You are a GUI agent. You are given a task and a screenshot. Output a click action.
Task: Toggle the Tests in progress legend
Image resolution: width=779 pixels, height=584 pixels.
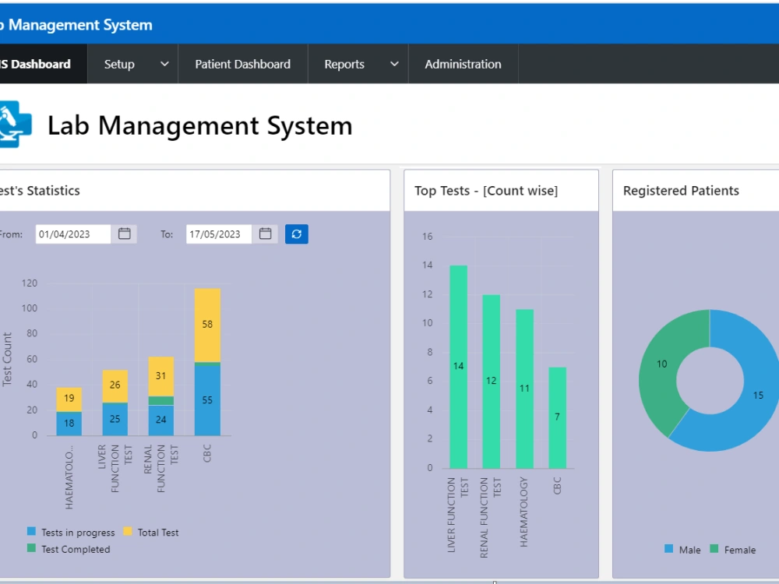pyautogui.click(x=71, y=532)
